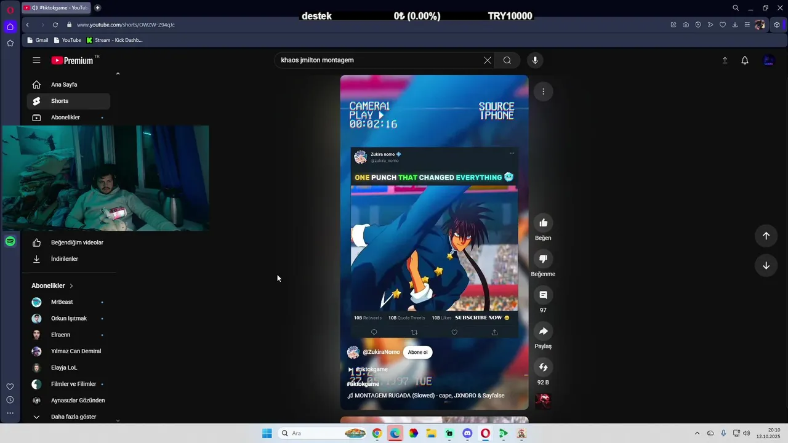Open İndirilenler in the sidebar

coord(68,259)
